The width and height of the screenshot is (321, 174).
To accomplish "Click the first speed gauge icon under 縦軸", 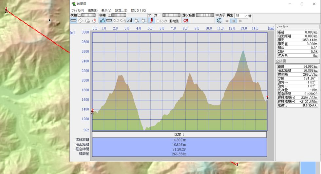I will pos(116,21).
